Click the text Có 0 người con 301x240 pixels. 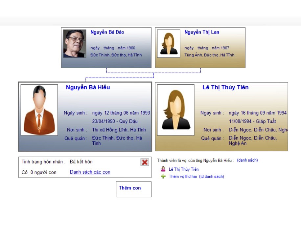coord(39,172)
